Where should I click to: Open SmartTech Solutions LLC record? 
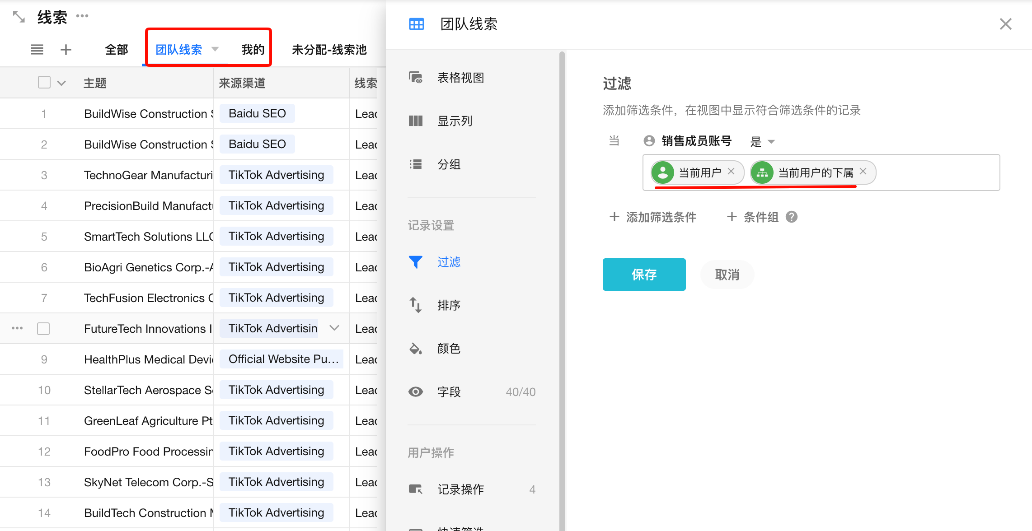148,237
